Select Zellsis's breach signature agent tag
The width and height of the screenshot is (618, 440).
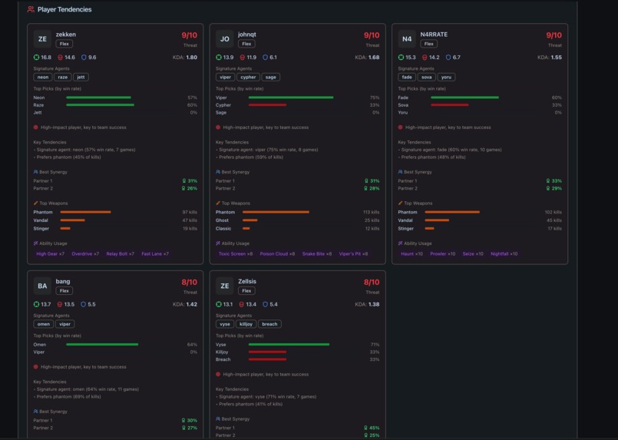coord(269,324)
